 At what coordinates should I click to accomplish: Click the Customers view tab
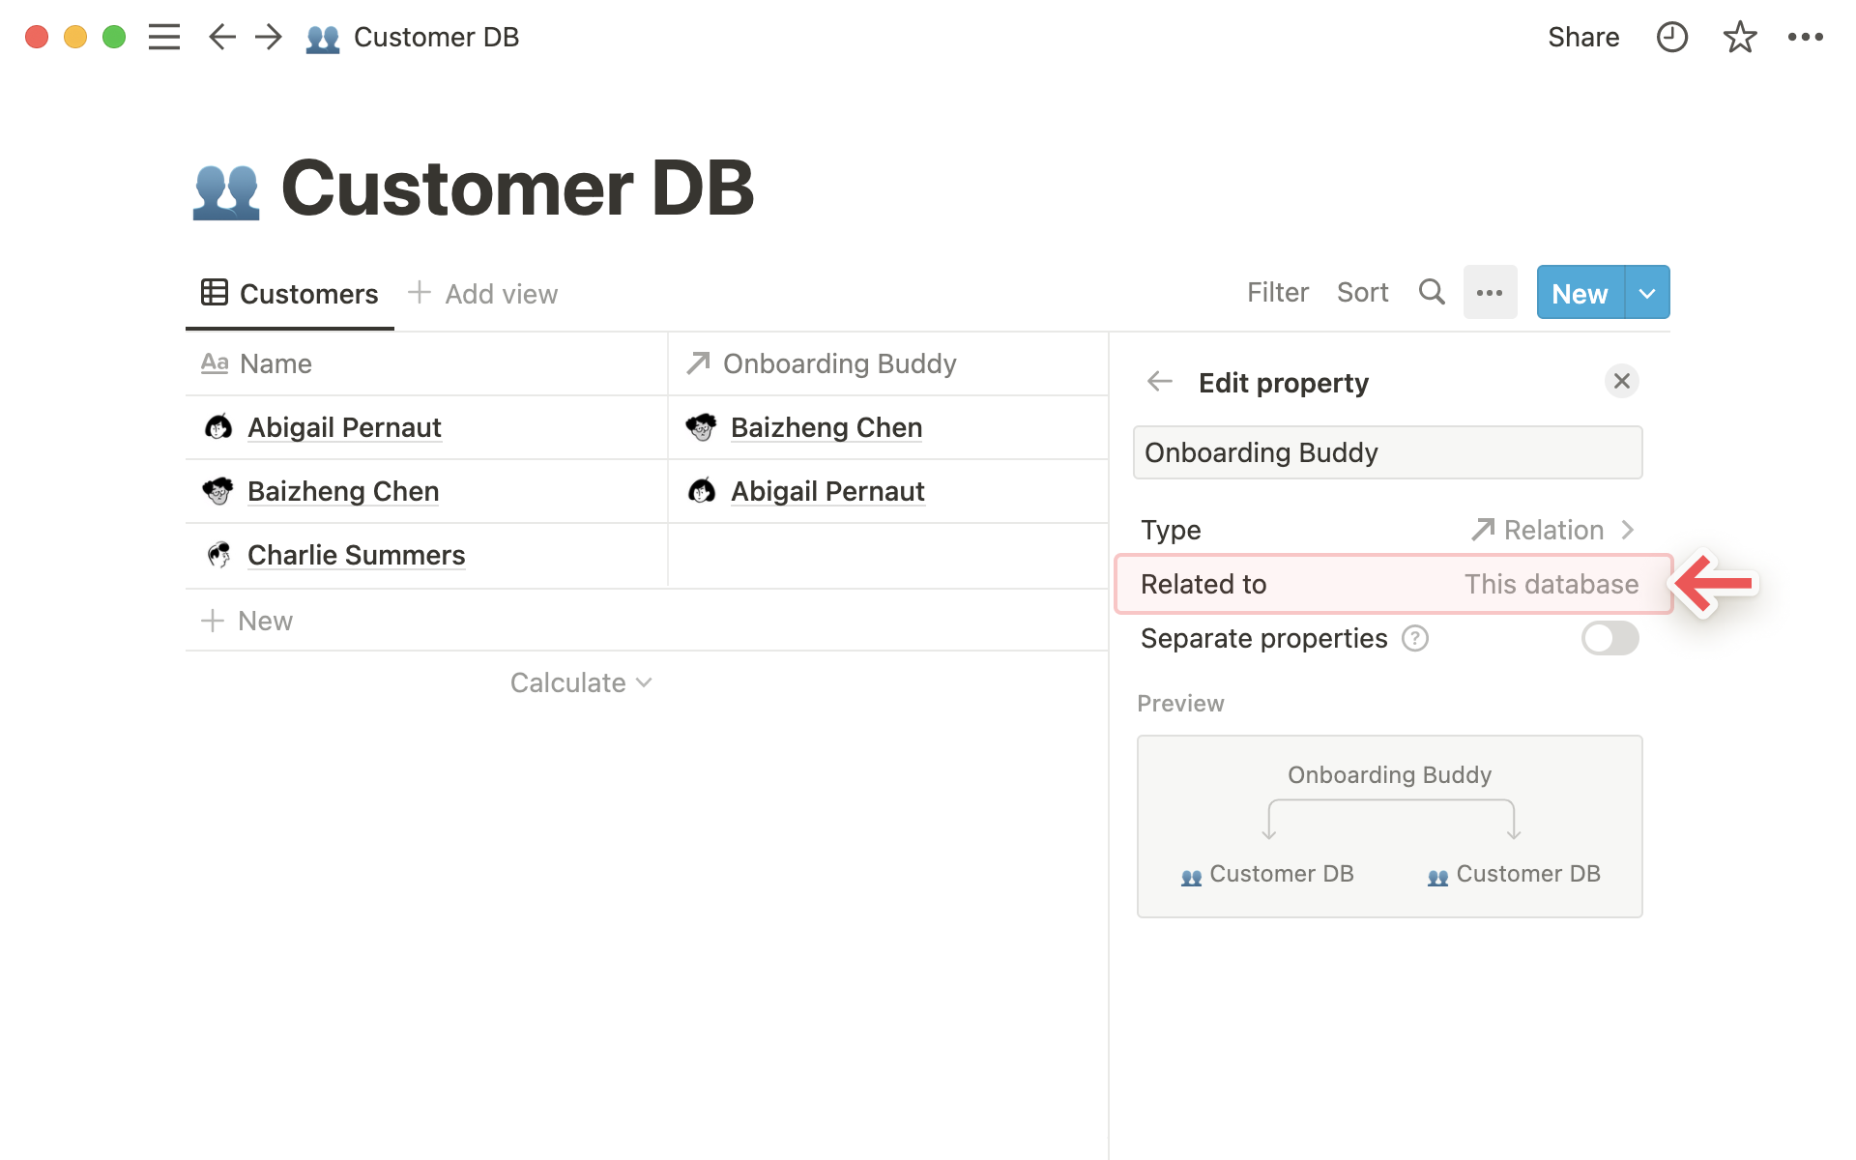[287, 294]
